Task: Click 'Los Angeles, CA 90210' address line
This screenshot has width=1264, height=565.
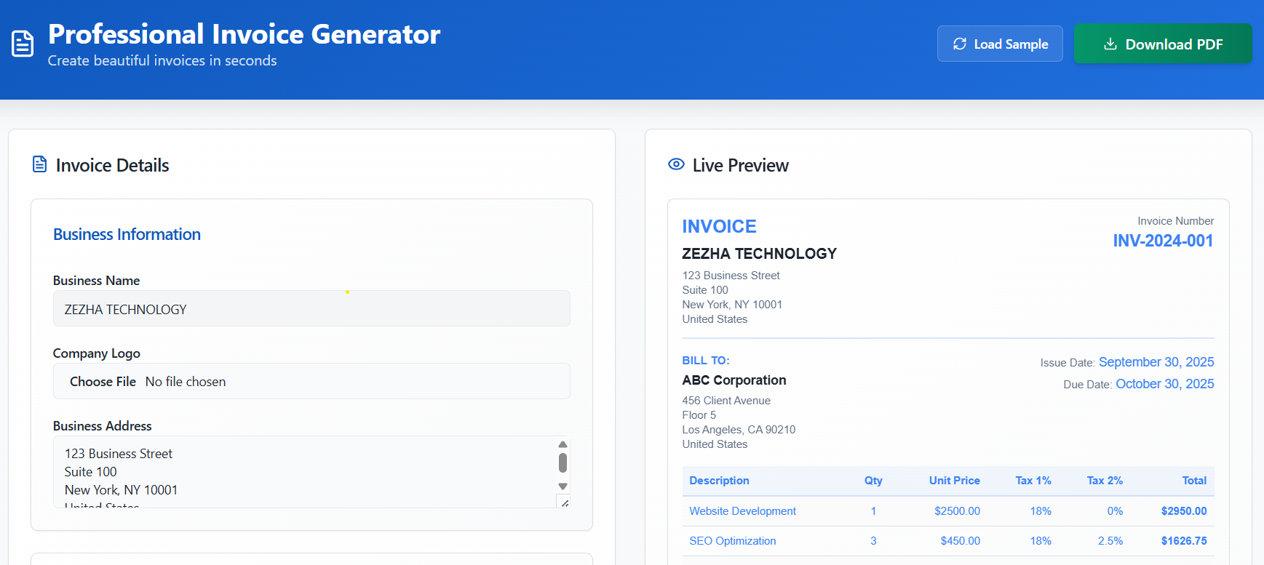Action: (739, 430)
